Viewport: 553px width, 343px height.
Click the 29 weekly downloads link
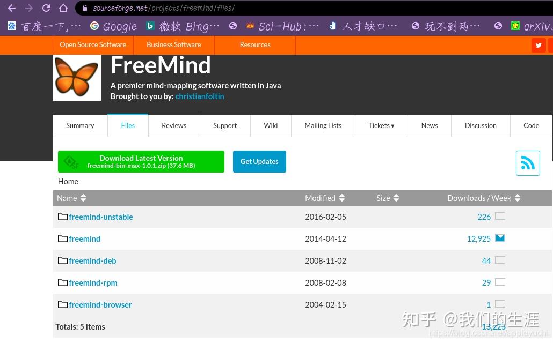coord(486,283)
